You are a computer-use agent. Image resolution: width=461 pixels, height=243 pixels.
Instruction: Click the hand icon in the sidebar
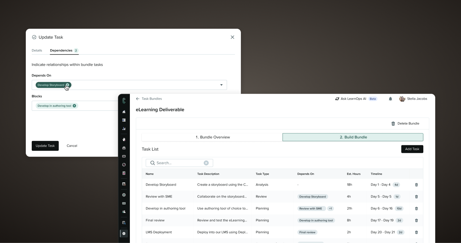click(124, 140)
